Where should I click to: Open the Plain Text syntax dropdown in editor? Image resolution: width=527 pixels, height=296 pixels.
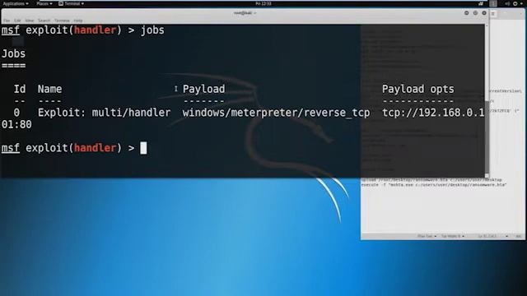[427, 236]
